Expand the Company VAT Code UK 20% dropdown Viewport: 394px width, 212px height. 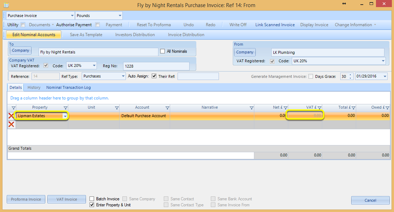(x=94, y=65)
